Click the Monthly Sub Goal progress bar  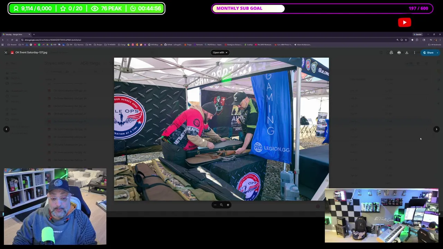coord(322,8)
